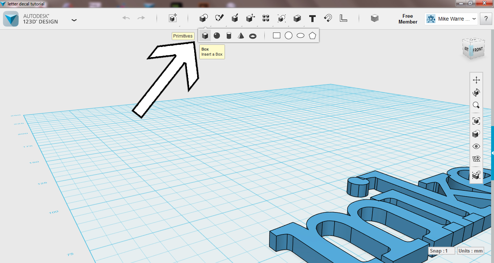The width and height of the screenshot is (494, 263).
Task: Toggle object visibility with the eye icon
Action: (x=476, y=146)
